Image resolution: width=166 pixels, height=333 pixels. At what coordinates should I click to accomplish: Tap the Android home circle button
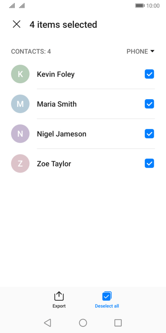(x=83, y=323)
